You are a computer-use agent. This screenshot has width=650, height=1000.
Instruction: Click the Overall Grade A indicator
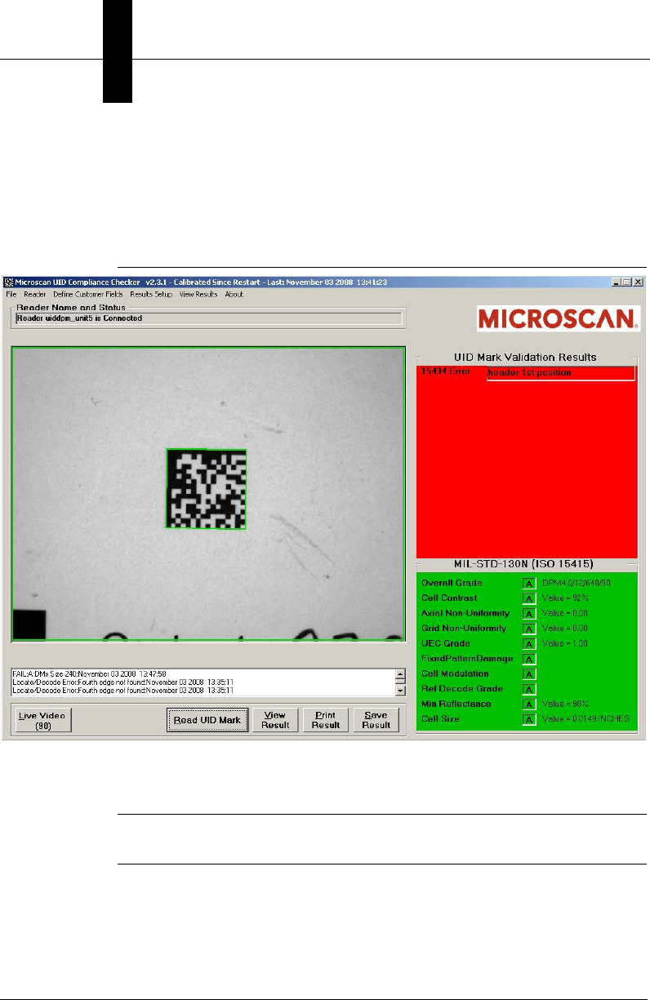click(528, 583)
